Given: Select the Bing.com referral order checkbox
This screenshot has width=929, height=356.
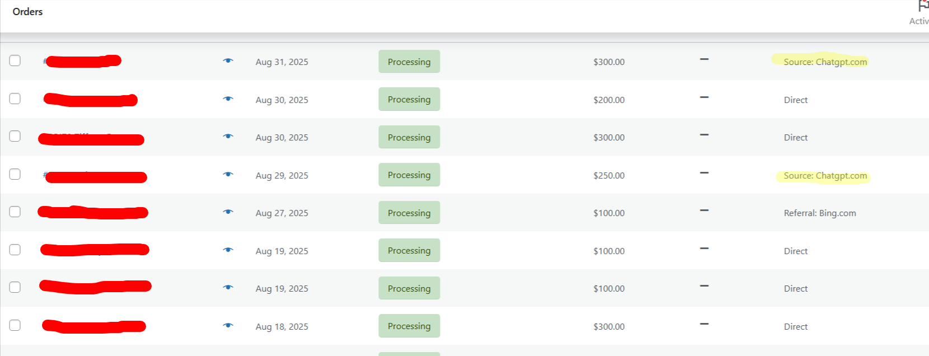Looking at the screenshot, I should [15, 212].
